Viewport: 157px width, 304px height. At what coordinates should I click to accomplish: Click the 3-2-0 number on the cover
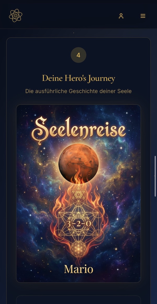78,224
